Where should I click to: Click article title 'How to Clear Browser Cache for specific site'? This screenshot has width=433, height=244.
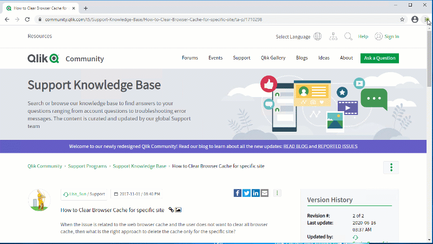pyautogui.click(x=113, y=210)
